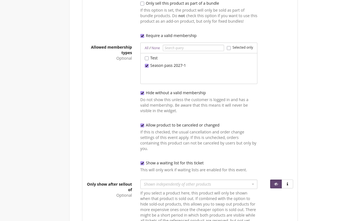Disable "Allow product to be canceled or changed"
Image resolution: width=355 pixels, height=221 pixels.
tap(142, 125)
